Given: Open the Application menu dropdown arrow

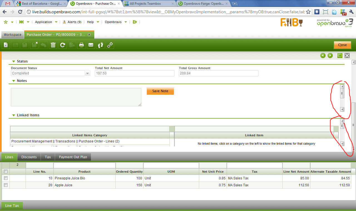Looking at the screenshot, I should pos(56,22).
